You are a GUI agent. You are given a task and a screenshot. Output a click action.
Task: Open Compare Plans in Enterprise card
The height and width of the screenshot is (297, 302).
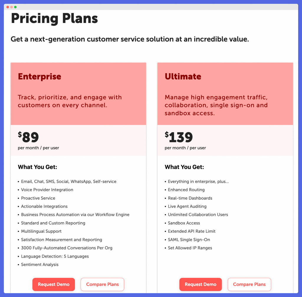click(102, 284)
